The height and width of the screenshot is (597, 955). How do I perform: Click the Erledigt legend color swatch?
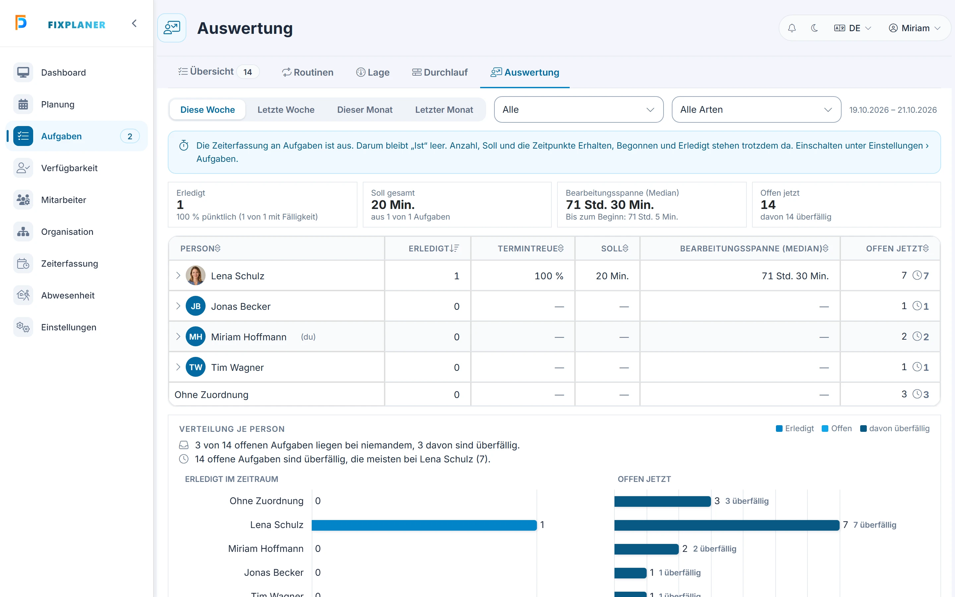coord(779,429)
